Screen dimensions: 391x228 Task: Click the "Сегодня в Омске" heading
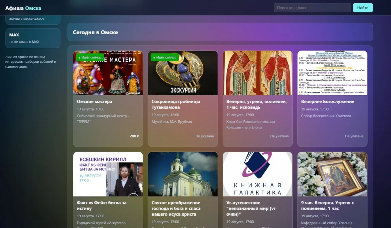click(95, 32)
